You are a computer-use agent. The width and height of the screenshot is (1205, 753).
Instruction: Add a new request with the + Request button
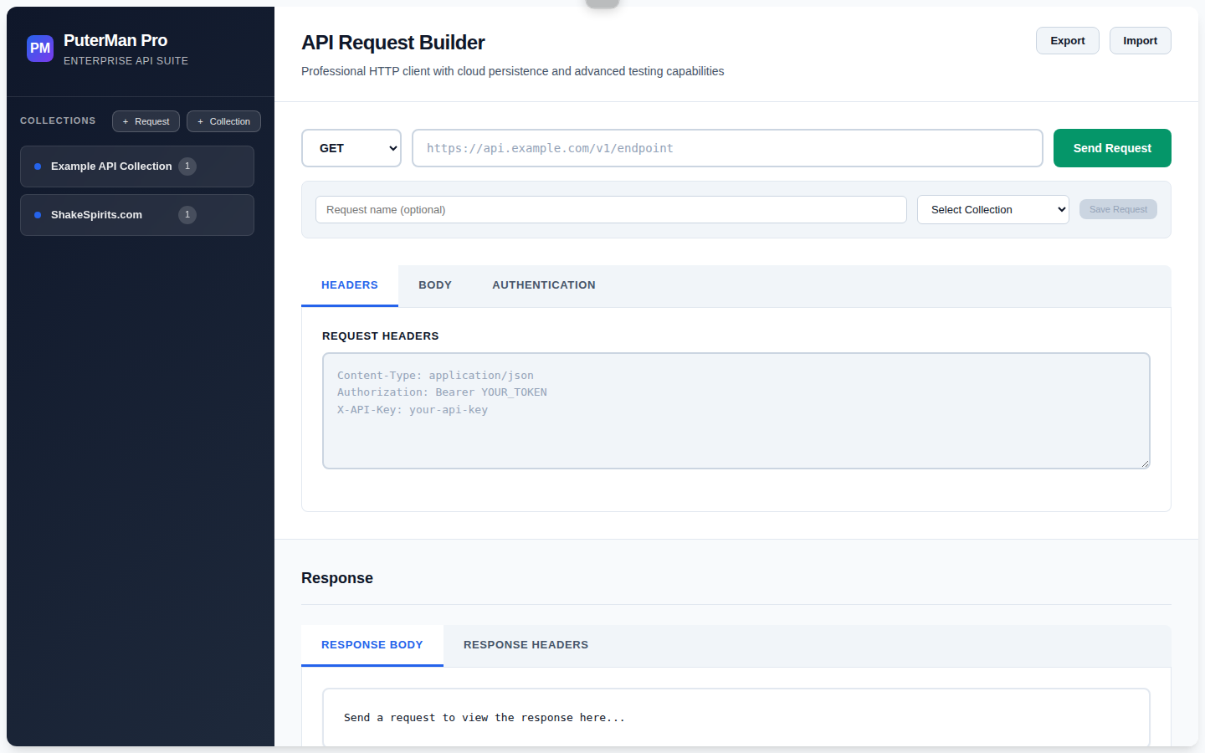pyautogui.click(x=146, y=121)
